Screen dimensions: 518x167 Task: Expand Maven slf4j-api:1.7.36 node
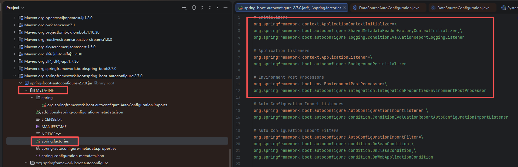14,61
